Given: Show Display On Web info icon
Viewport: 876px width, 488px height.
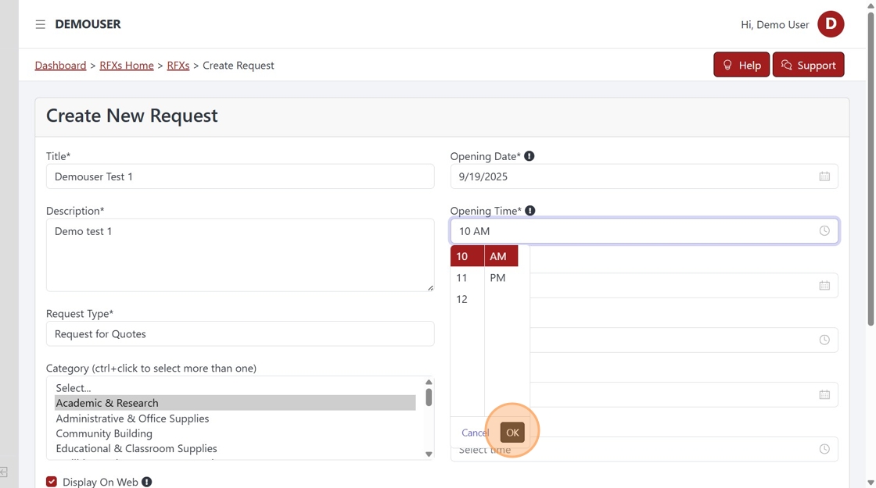Looking at the screenshot, I should click(x=147, y=483).
